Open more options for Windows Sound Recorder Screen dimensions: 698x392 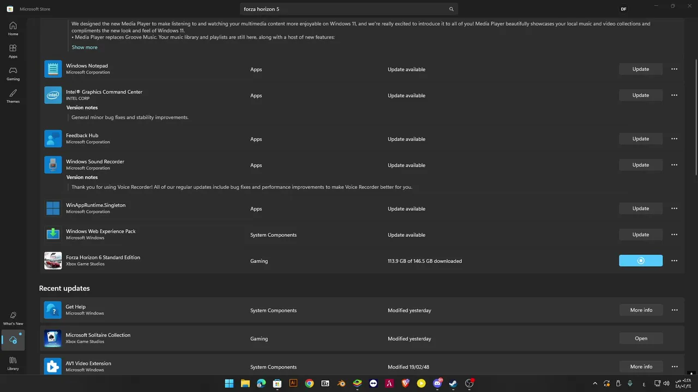675,165
